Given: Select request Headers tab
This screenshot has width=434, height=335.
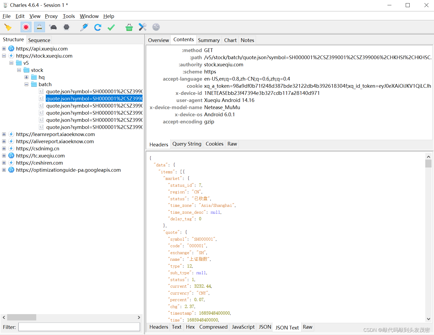Looking at the screenshot, I should pyautogui.click(x=159, y=145).
